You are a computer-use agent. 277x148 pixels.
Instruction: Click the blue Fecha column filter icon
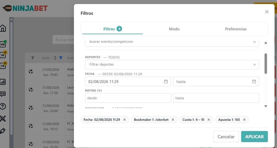coord(61,58)
